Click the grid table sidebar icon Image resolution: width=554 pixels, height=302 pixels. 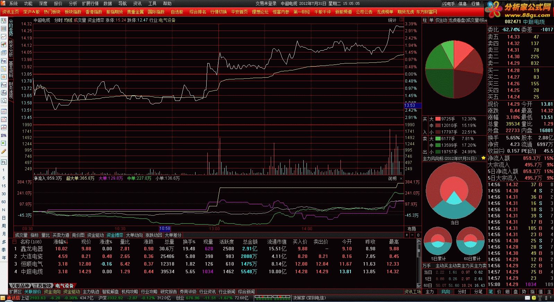coord(4,28)
